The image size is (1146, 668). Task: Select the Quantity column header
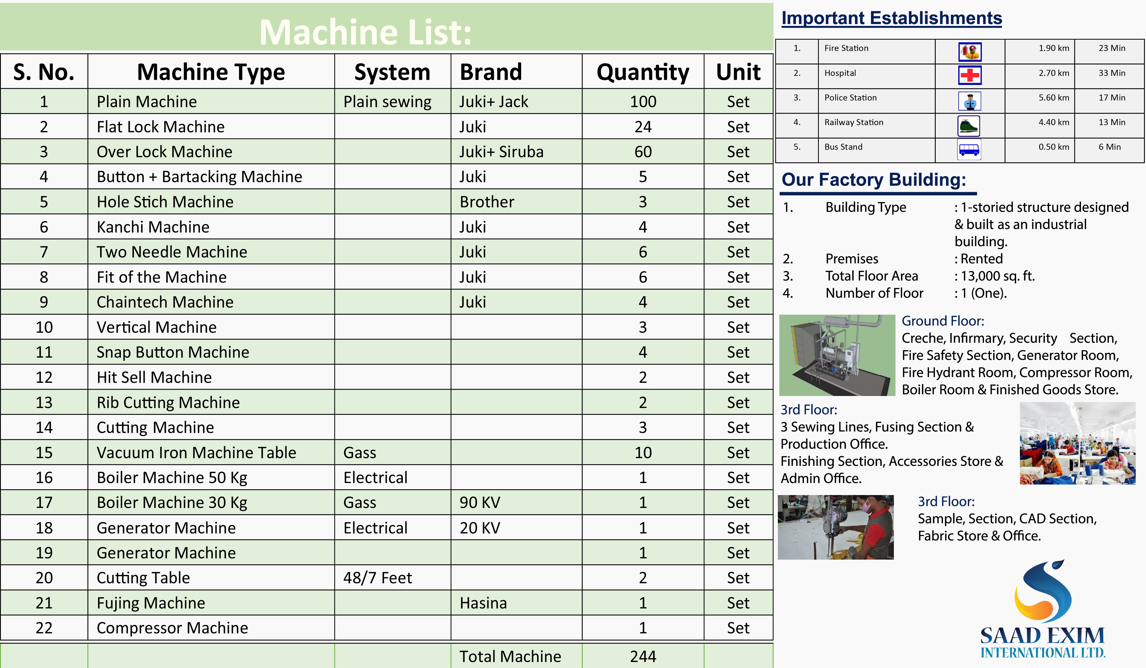[643, 72]
